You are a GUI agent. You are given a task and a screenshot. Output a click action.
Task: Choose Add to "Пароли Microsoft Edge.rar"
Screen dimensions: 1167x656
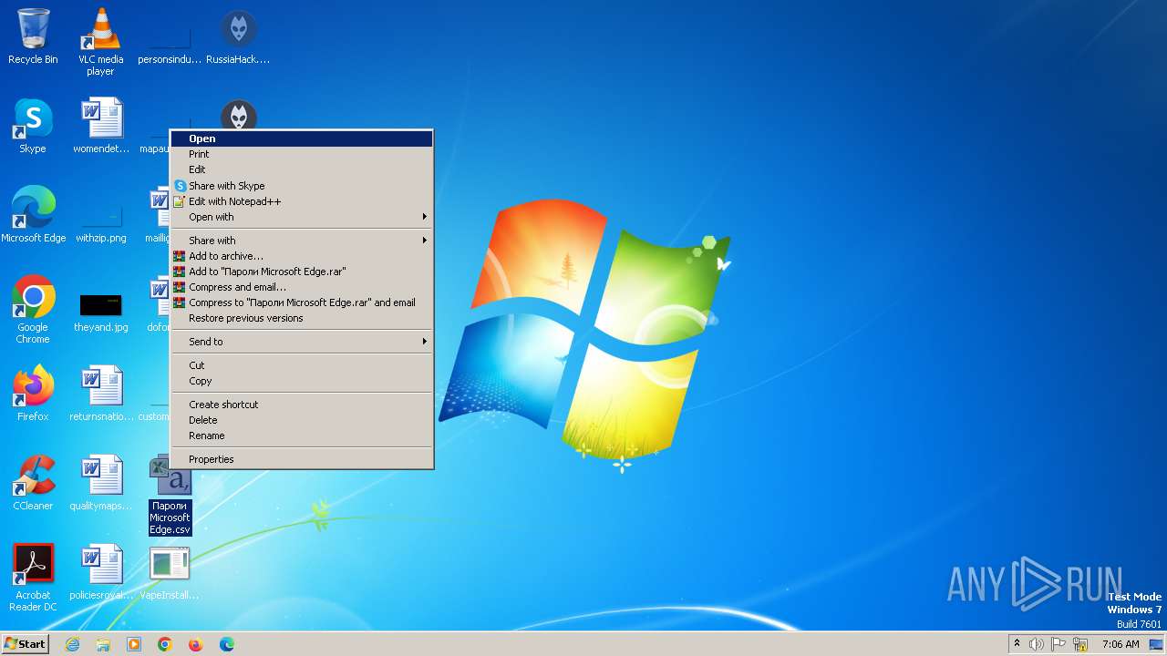301,272
